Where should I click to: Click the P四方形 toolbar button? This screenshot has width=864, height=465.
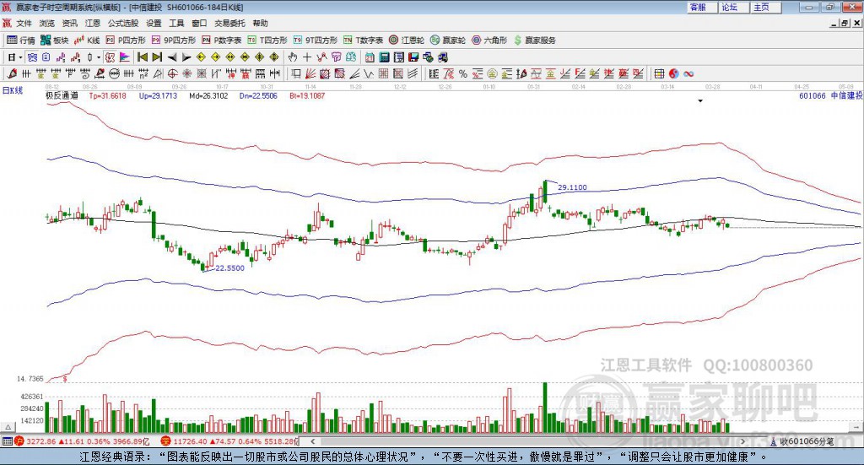tap(127, 40)
